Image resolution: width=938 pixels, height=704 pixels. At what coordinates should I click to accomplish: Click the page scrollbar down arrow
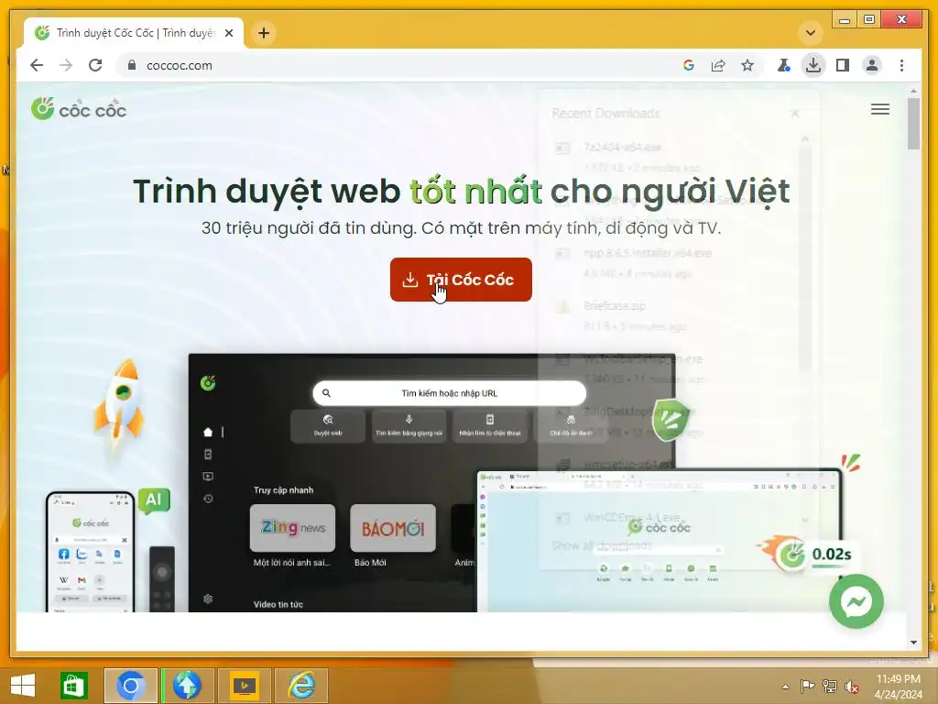click(x=913, y=643)
